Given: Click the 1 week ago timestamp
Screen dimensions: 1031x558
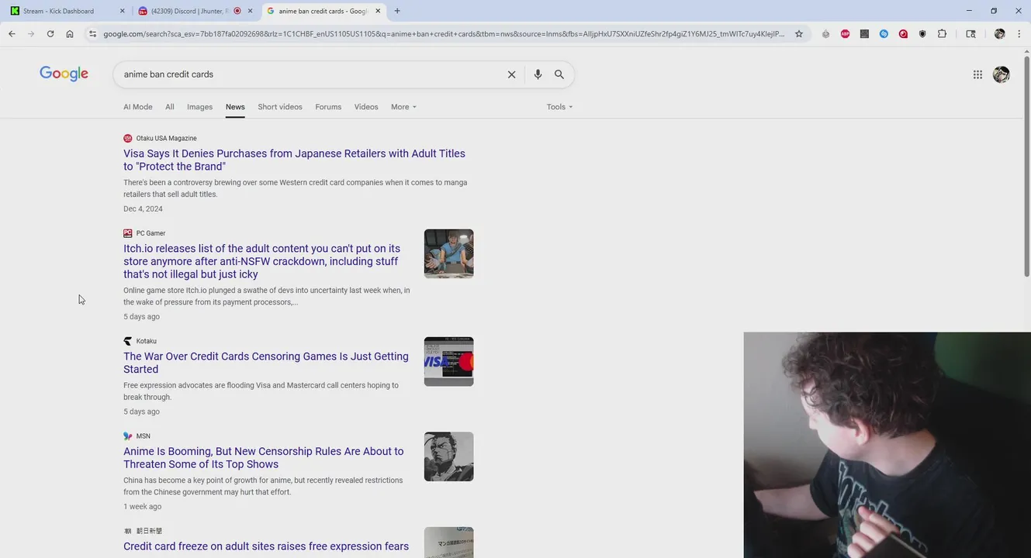Looking at the screenshot, I should [x=142, y=507].
